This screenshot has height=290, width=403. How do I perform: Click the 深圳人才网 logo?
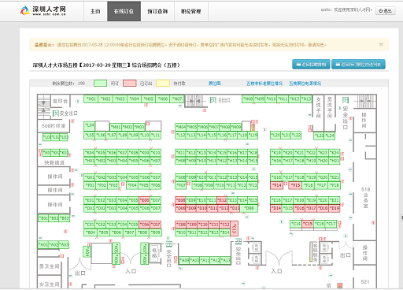[43, 11]
